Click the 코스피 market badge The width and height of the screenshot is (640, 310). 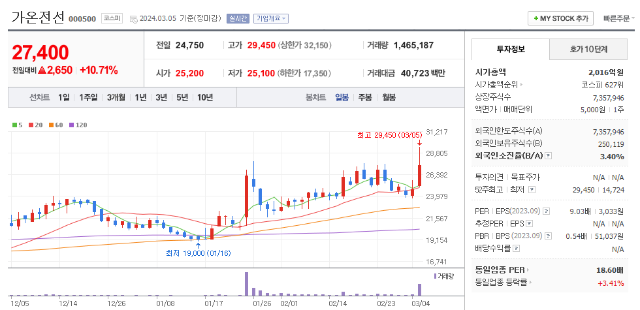click(112, 18)
